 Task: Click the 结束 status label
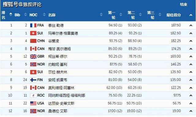(x=184, y=5)
